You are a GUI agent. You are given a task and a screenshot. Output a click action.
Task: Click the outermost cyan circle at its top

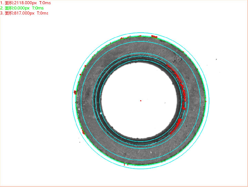[140, 33]
